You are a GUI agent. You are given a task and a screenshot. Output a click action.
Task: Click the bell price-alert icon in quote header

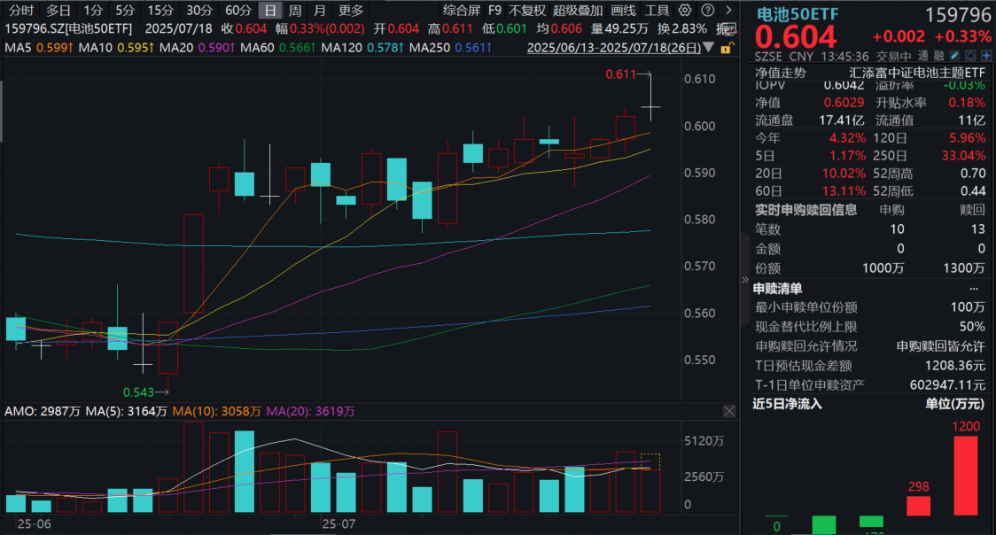click(x=971, y=56)
